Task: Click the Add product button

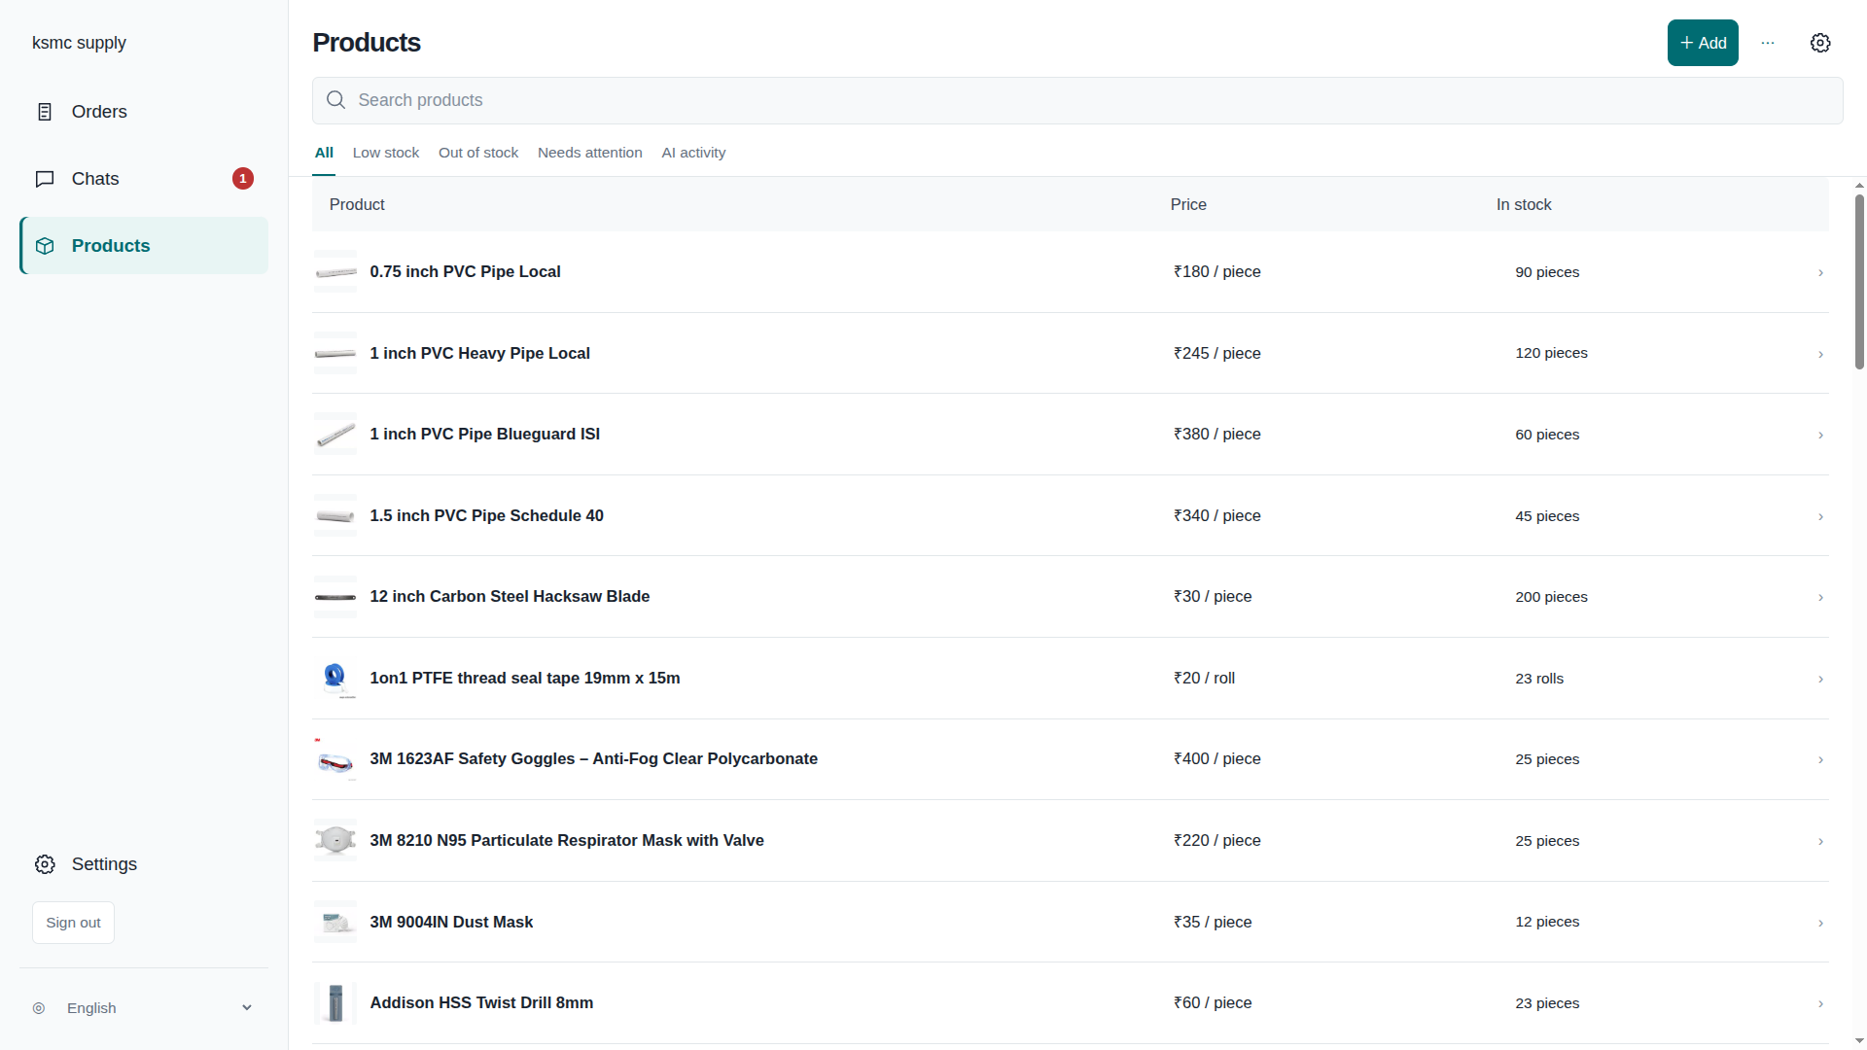Action: click(1703, 43)
